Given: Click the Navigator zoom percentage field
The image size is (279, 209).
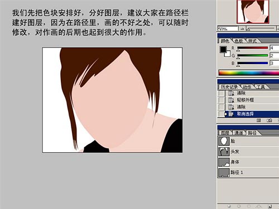Looking at the screenshot, I should [x=228, y=28].
